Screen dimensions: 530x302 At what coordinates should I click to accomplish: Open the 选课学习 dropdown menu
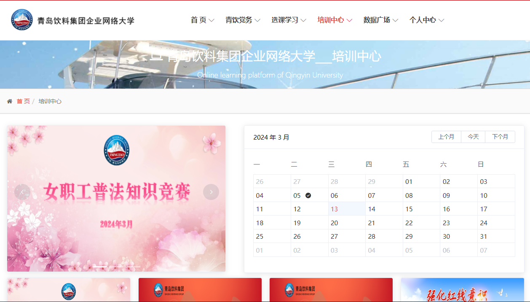coord(289,20)
